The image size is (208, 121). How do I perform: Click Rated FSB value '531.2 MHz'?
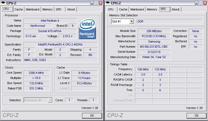pyautogui.click(x=36, y=88)
